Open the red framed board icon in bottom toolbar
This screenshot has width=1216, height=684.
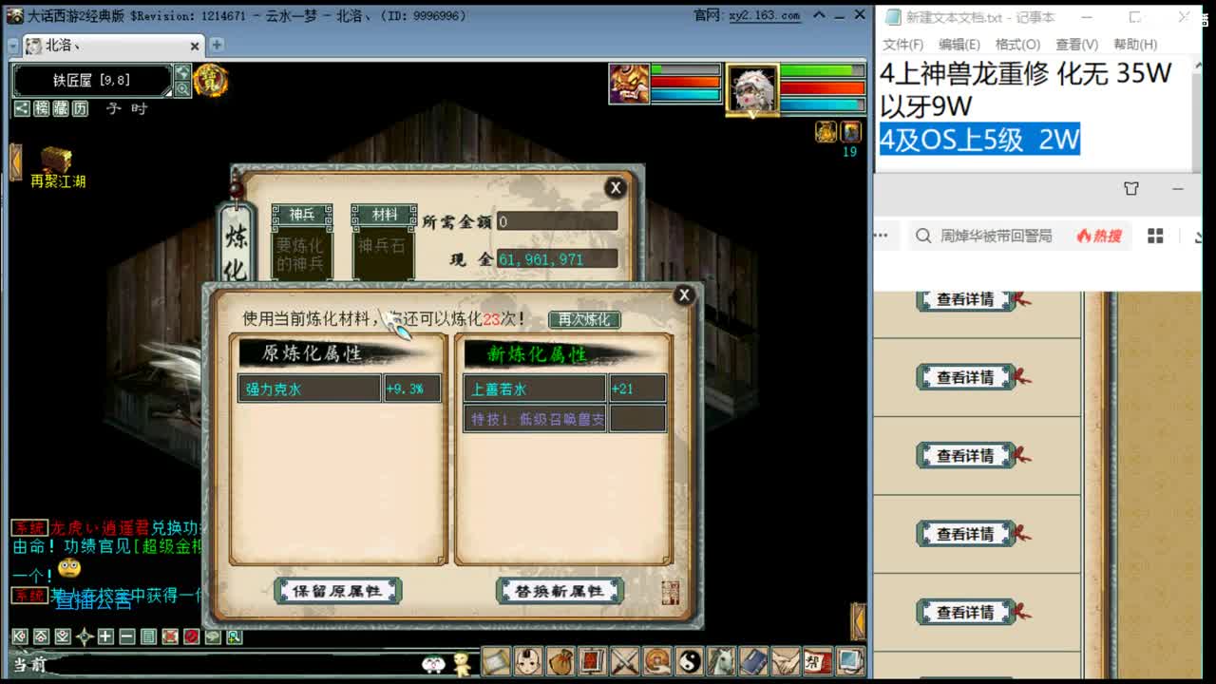tap(593, 661)
